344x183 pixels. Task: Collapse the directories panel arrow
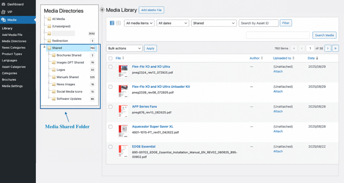(x=102, y=10)
